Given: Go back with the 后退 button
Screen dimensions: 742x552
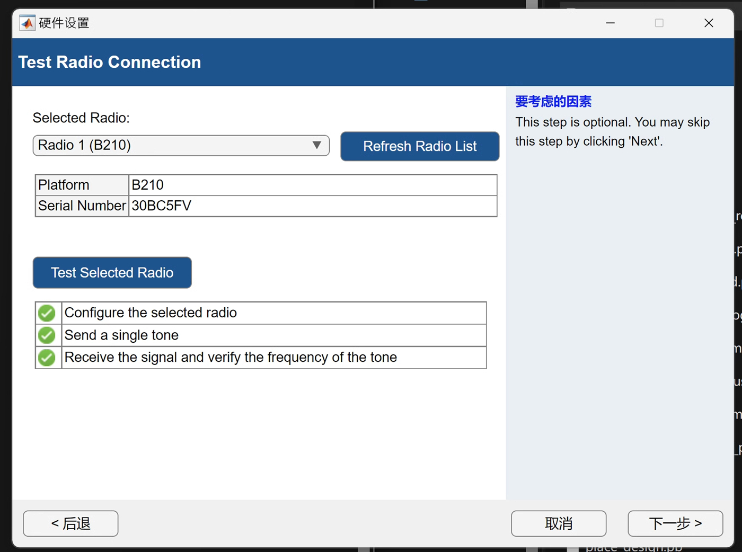Looking at the screenshot, I should (70, 523).
